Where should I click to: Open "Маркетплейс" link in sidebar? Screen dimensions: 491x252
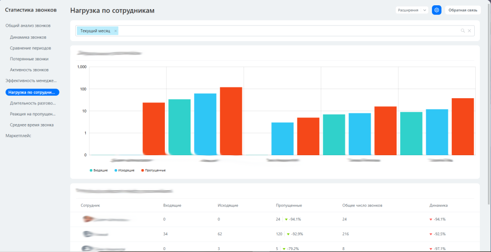pyautogui.click(x=18, y=136)
